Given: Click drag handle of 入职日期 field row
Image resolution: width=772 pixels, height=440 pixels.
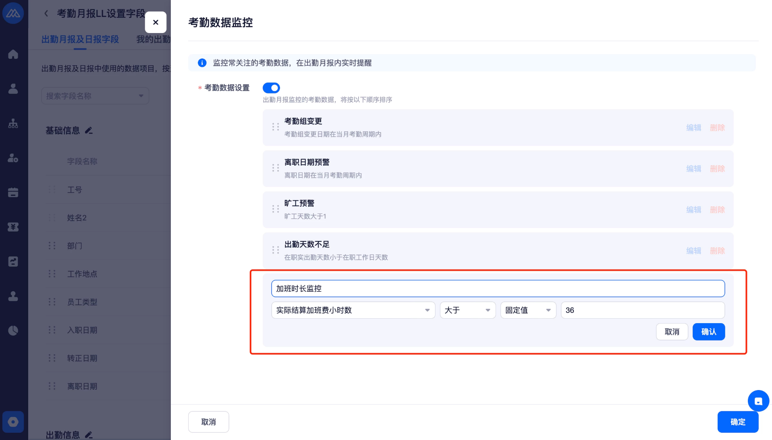Looking at the screenshot, I should pyautogui.click(x=52, y=330).
